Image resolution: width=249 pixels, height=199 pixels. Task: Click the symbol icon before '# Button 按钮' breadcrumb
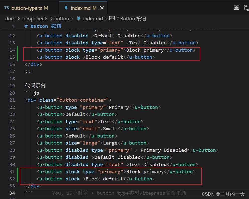[112, 18]
